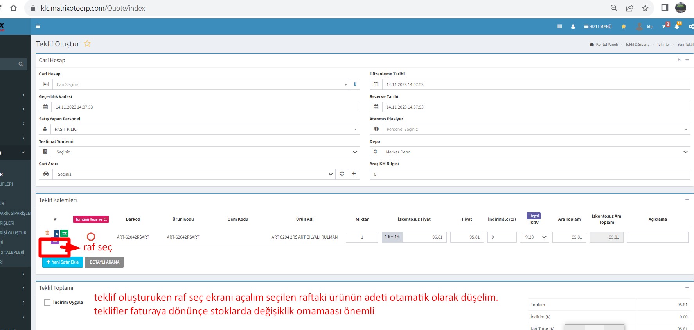This screenshot has width=694, height=330.
Task: Collapse the Teklif Kalemleri panel
Action: (x=687, y=200)
